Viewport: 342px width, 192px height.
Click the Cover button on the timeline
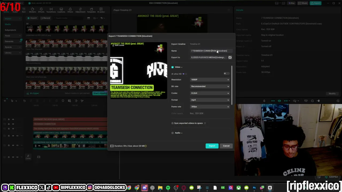coord(28,157)
